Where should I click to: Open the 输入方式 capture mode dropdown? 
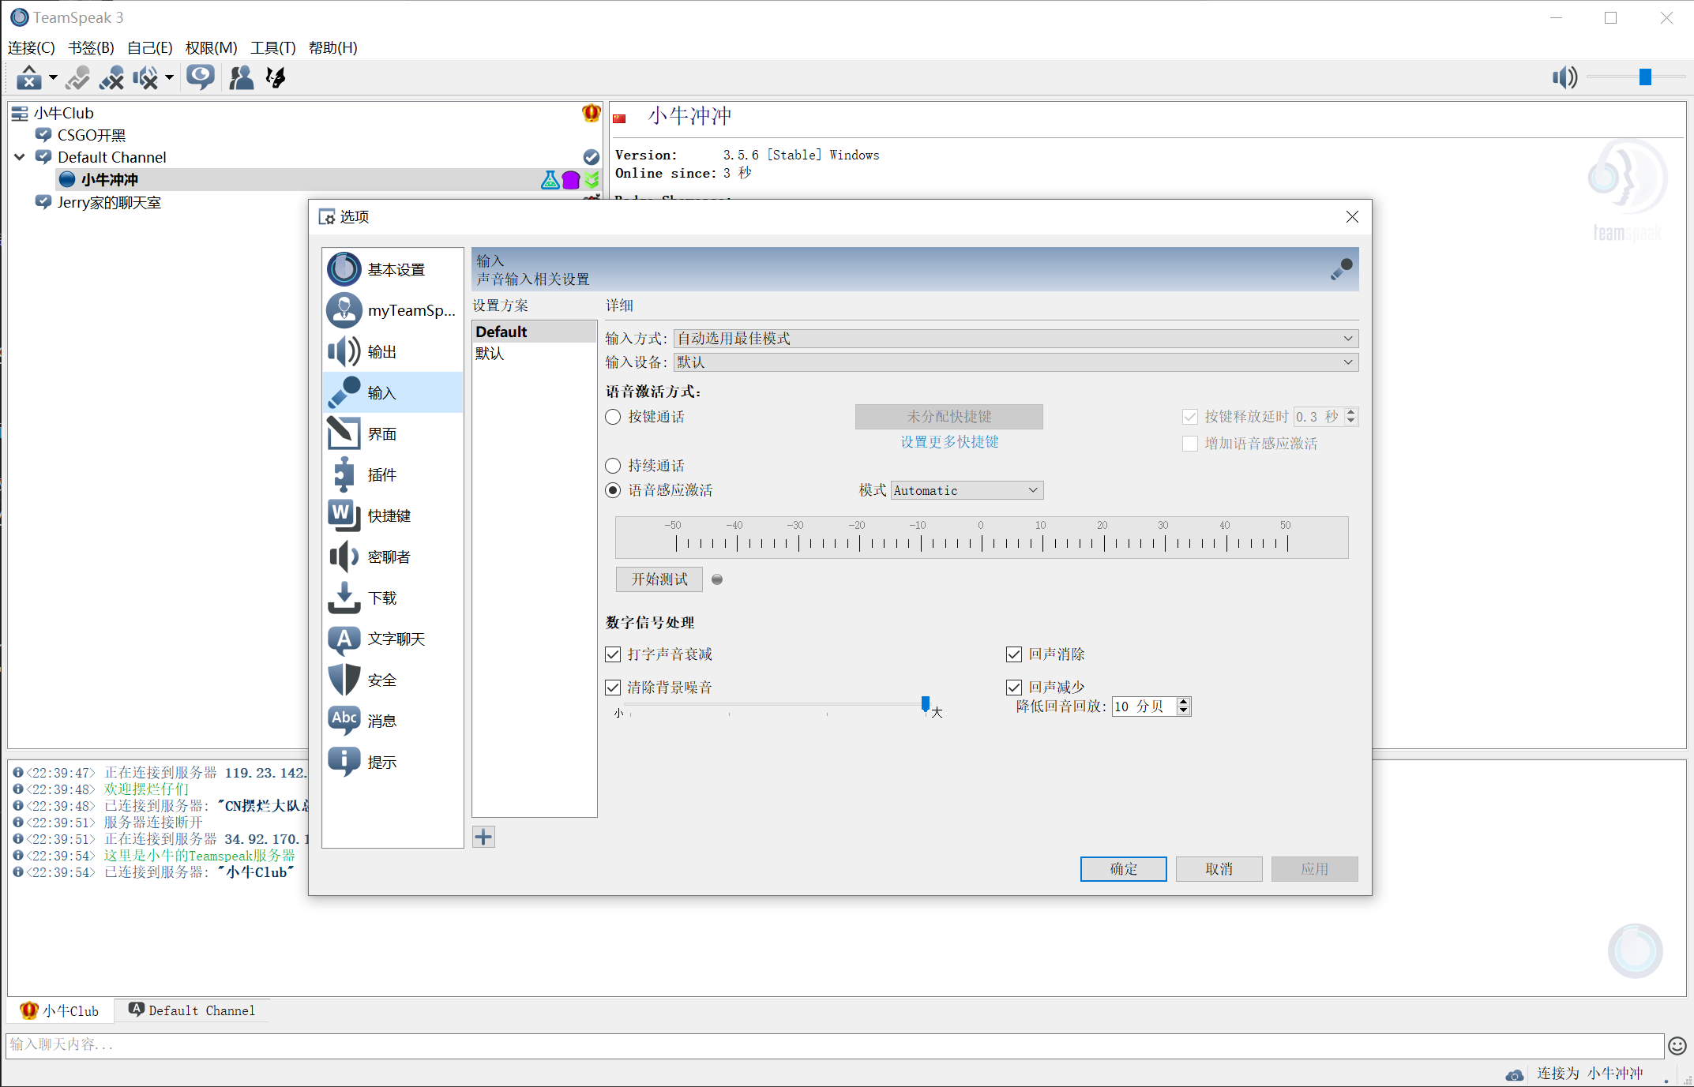pyautogui.click(x=1015, y=339)
